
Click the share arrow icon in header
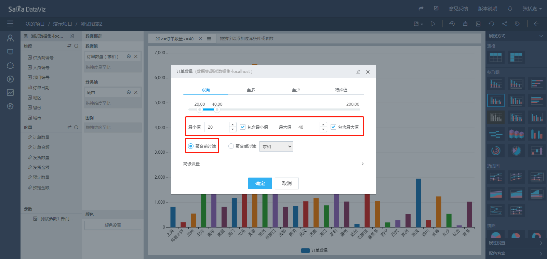coord(421,9)
